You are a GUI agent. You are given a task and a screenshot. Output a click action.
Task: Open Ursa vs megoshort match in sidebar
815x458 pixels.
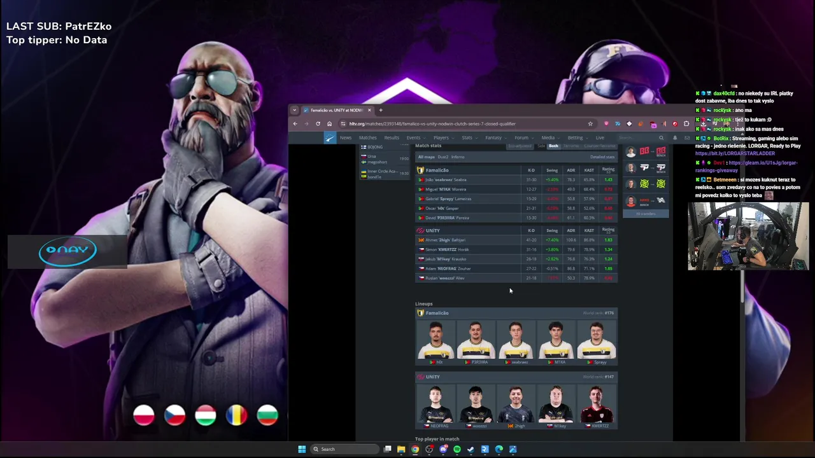point(385,159)
